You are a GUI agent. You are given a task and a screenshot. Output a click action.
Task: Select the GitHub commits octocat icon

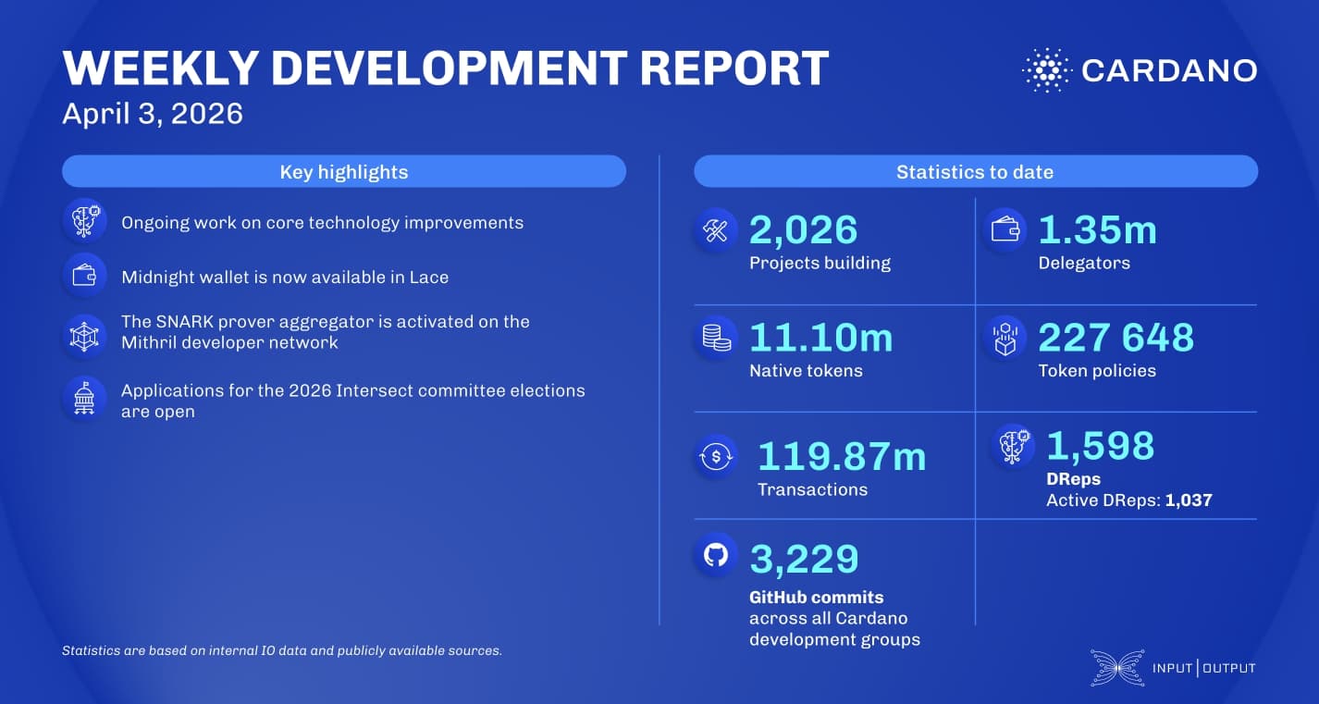pos(714,555)
